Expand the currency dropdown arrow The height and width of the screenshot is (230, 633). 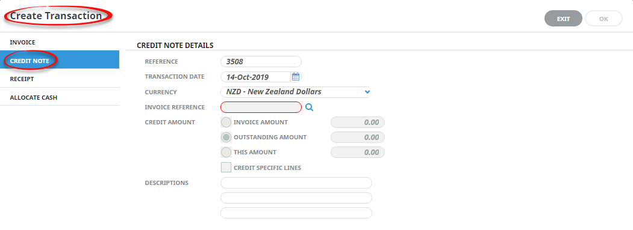367,92
